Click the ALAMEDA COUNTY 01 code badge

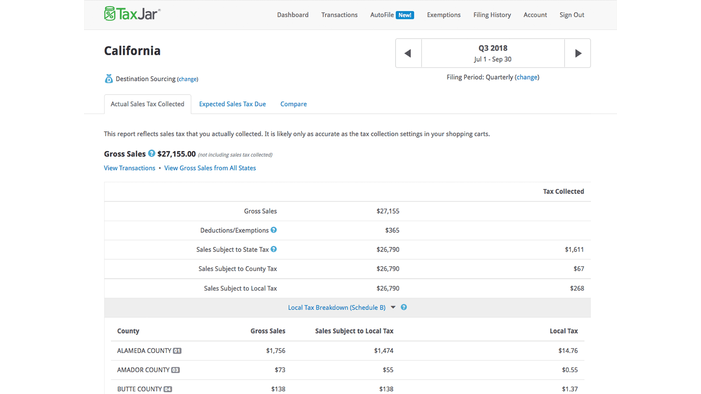177,351
